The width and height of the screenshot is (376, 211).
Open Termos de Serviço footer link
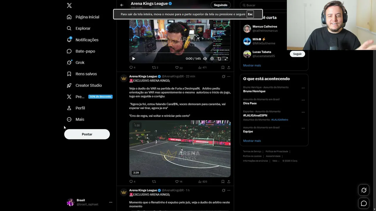pos(252,152)
